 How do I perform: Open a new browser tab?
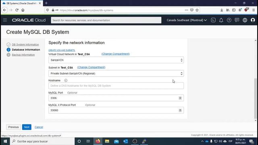pos(46,3)
